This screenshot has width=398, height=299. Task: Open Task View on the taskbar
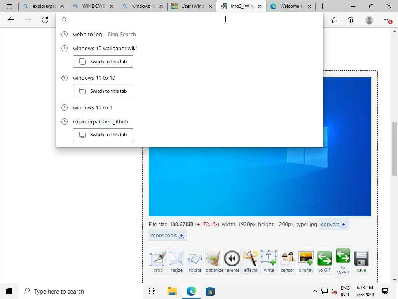tap(152, 291)
